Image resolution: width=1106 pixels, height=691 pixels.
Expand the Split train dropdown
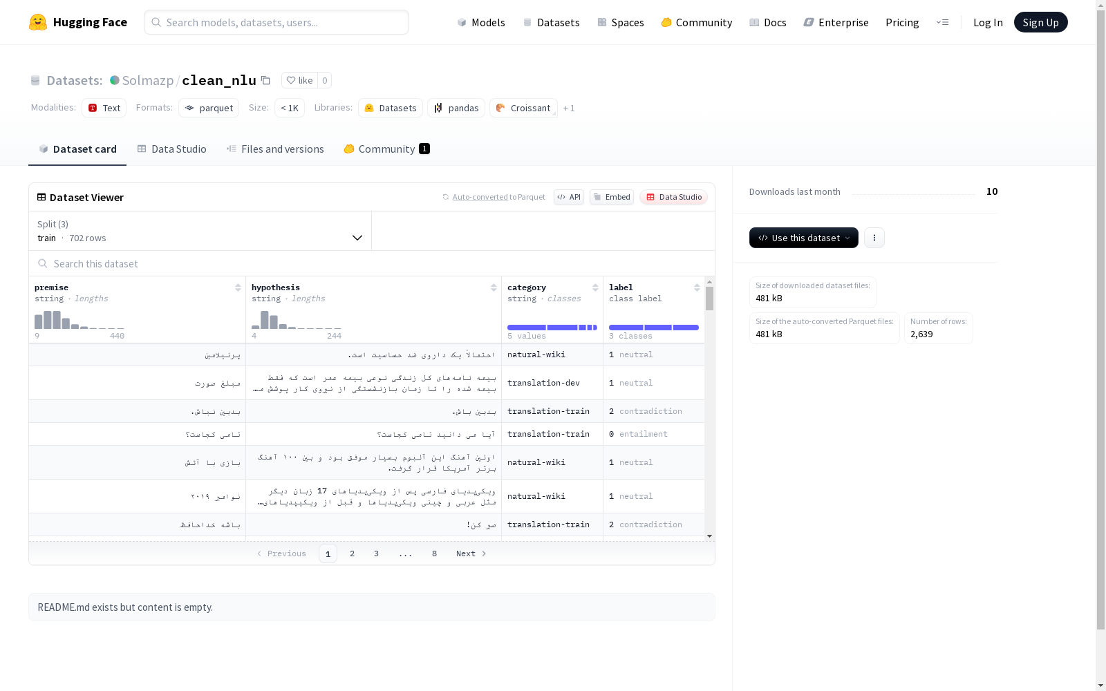coord(200,231)
